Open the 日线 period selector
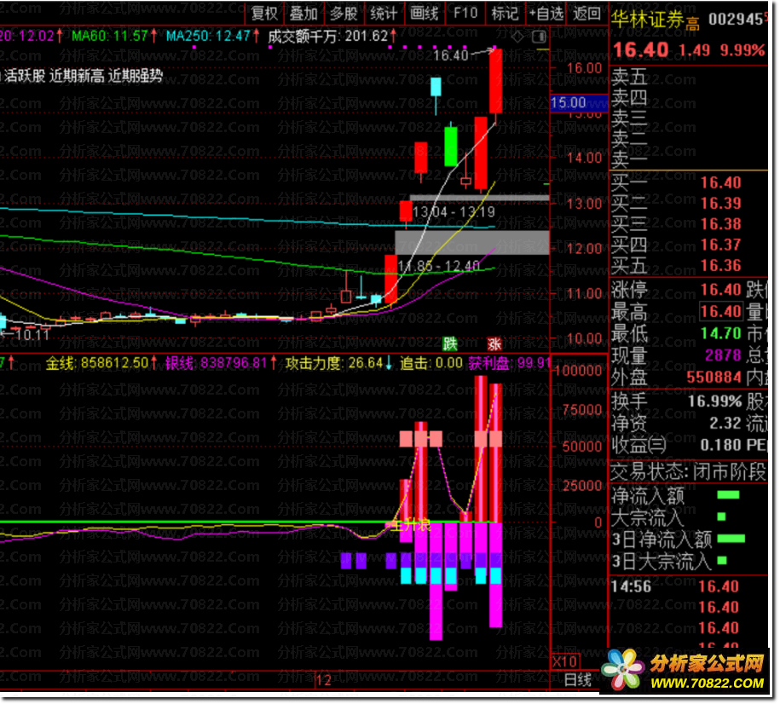This screenshot has height=704, width=780. tap(578, 679)
